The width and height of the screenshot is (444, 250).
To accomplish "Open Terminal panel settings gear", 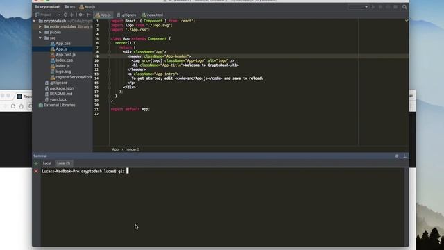I will (x=397, y=156).
